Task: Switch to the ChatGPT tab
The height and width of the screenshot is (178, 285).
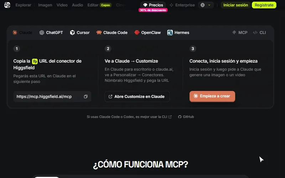Action: [x=51, y=32]
